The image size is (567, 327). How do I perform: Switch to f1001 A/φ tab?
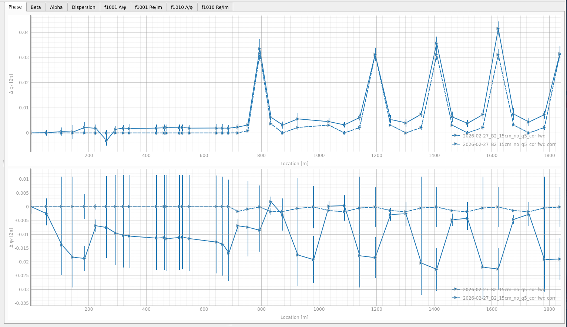pyautogui.click(x=115, y=7)
